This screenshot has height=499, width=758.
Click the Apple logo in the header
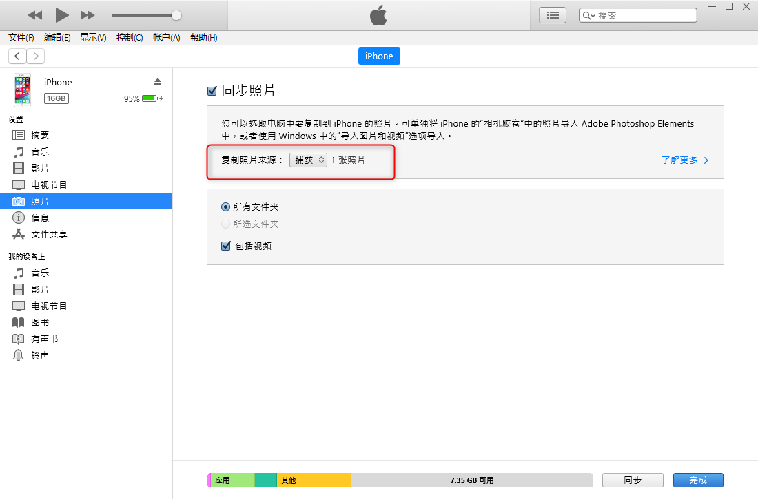pyautogui.click(x=378, y=15)
